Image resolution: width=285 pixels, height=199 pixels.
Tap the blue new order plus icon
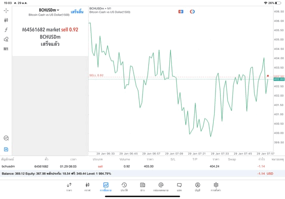coord(6,150)
